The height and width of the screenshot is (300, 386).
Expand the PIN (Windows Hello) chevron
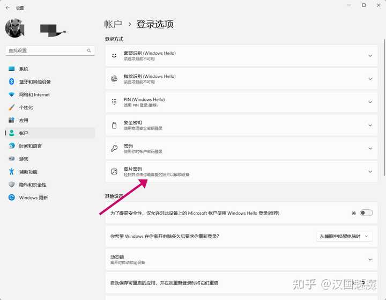pyautogui.click(x=370, y=102)
